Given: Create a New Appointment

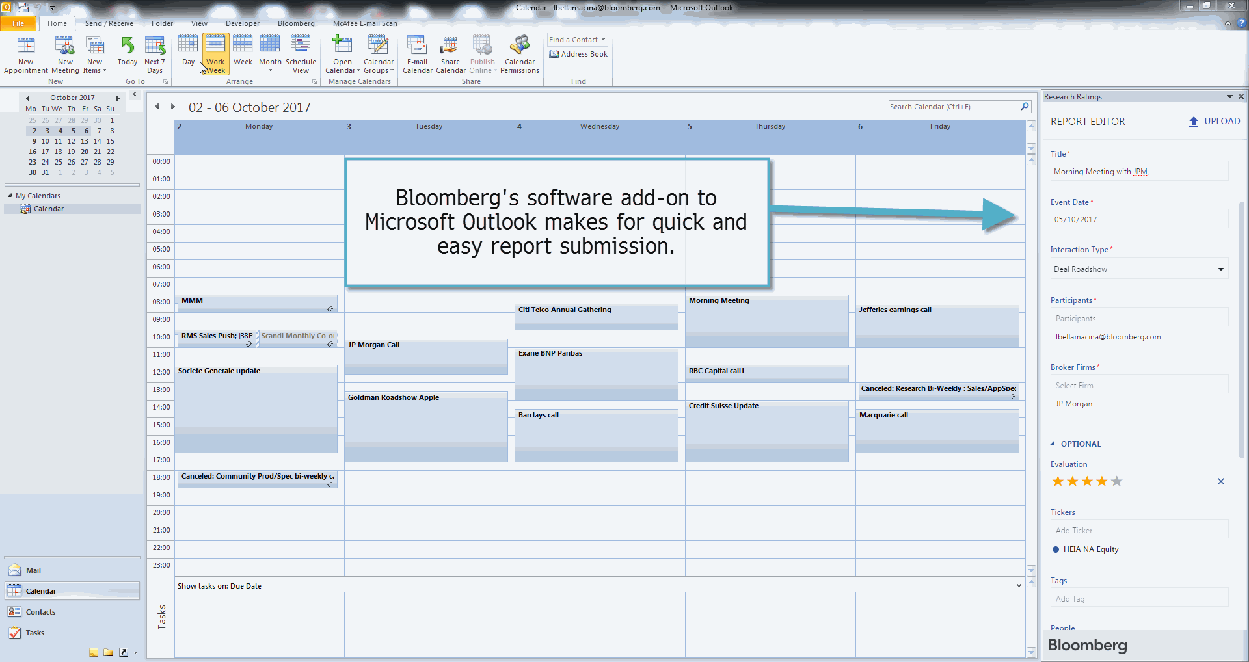Looking at the screenshot, I should tap(26, 55).
